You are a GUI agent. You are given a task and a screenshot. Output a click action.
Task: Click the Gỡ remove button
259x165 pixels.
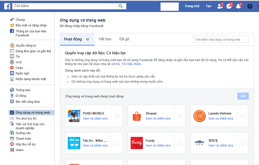click(x=243, y=96)
